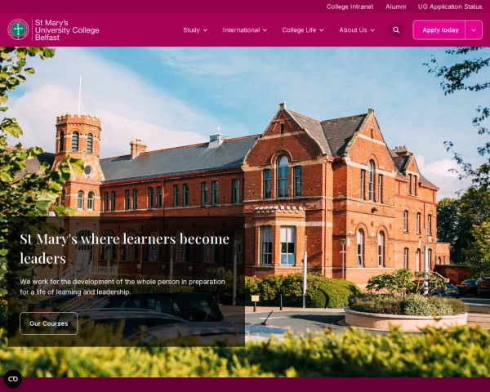Open the search magnifier icon
490x392 pixels.
pyautogui.click(x=396, y=30)
